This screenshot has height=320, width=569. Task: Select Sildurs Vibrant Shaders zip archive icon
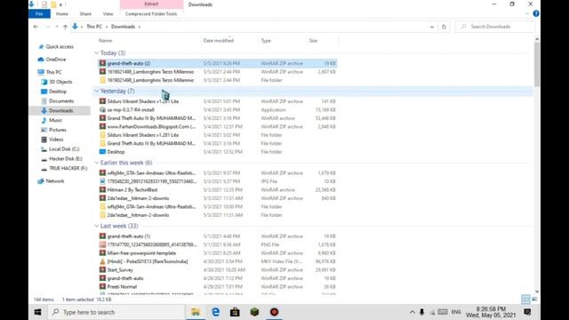(103, 101)
